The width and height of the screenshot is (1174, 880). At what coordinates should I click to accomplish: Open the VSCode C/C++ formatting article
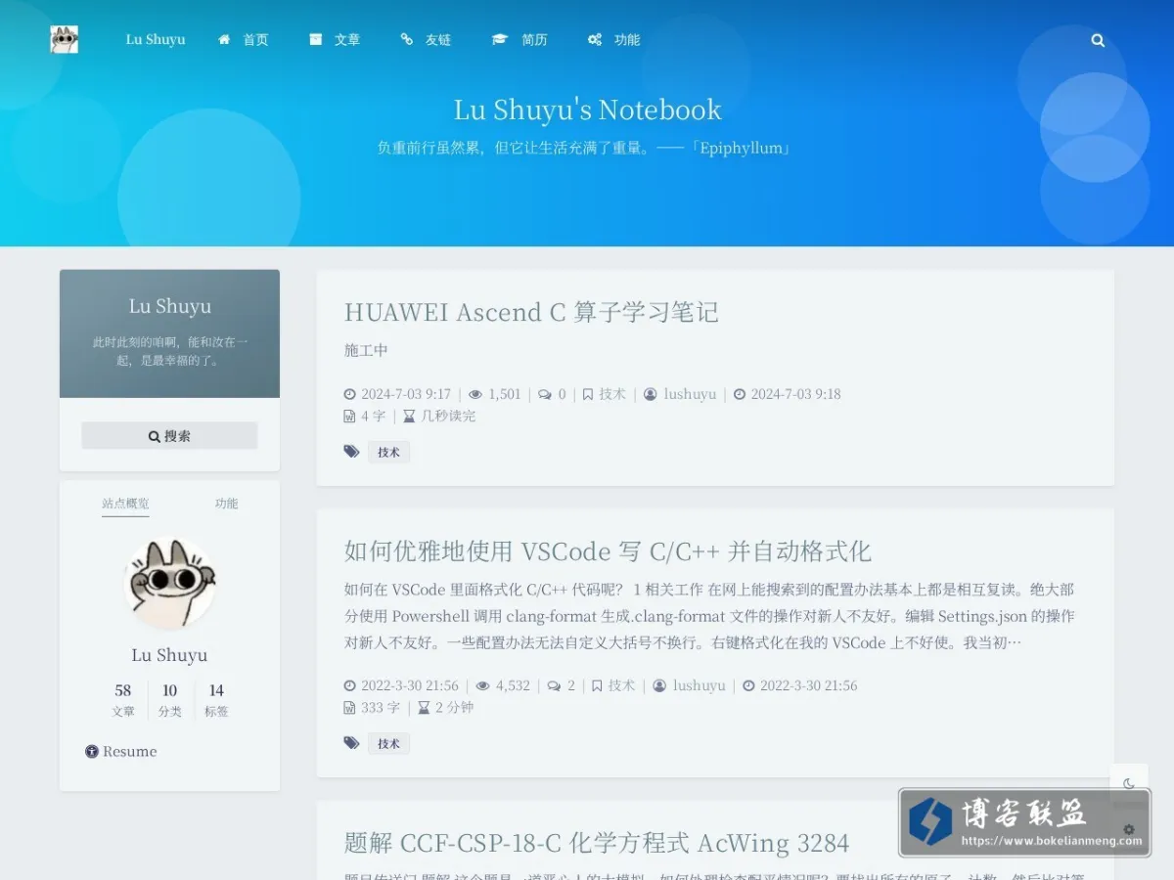(x=608, y=550)
